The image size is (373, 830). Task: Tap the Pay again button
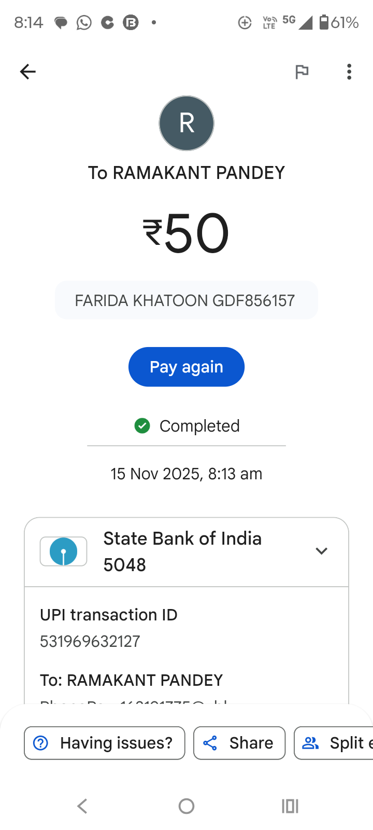click(x=187, y=367)
